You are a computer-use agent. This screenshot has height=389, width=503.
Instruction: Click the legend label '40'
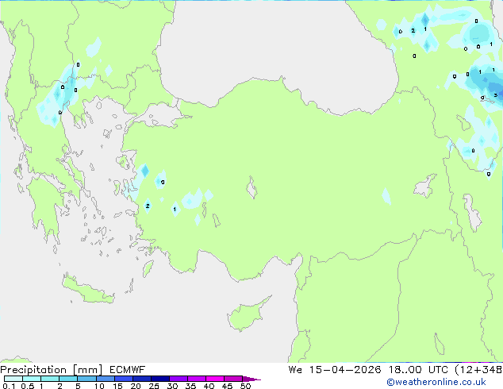pos(209,386)
